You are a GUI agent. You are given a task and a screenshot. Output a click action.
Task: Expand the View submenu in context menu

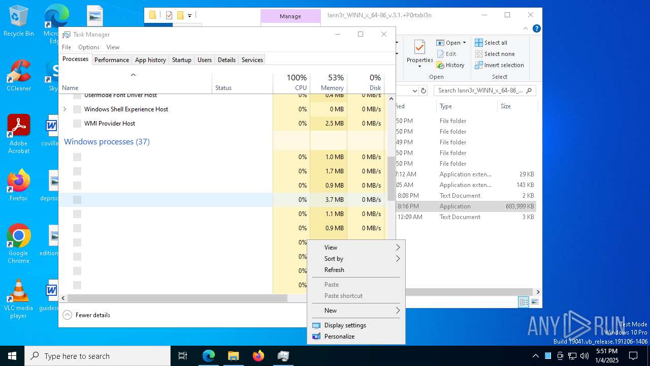(x=356, y=248)
